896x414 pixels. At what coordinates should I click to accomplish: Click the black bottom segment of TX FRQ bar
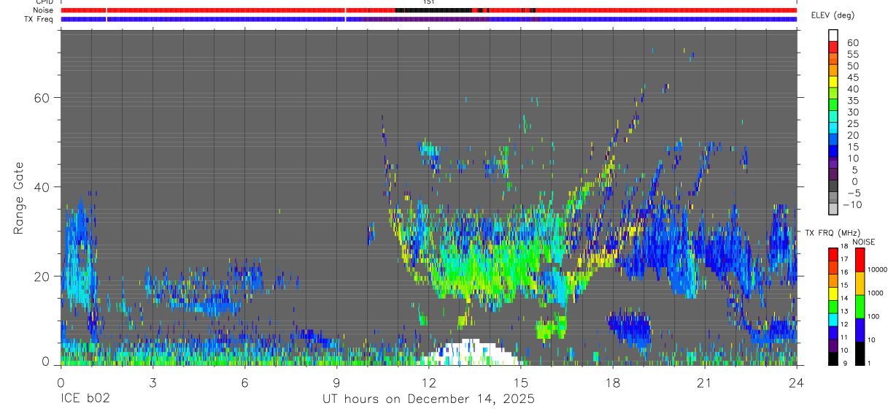click(x=833, y=358)
